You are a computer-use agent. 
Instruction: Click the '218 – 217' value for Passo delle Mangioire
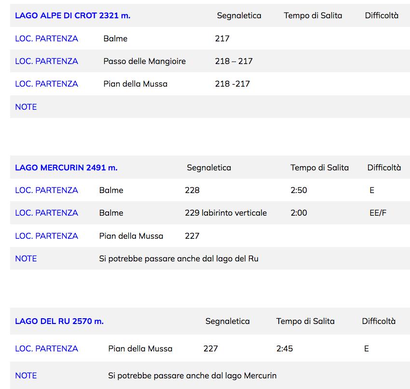pos(234,61)
